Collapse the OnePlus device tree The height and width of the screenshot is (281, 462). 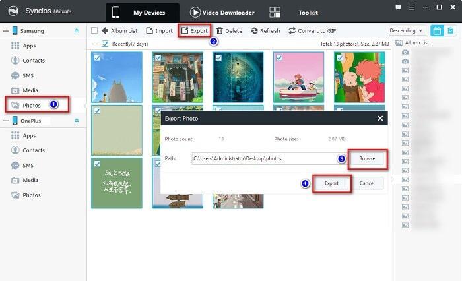(6, 121)
